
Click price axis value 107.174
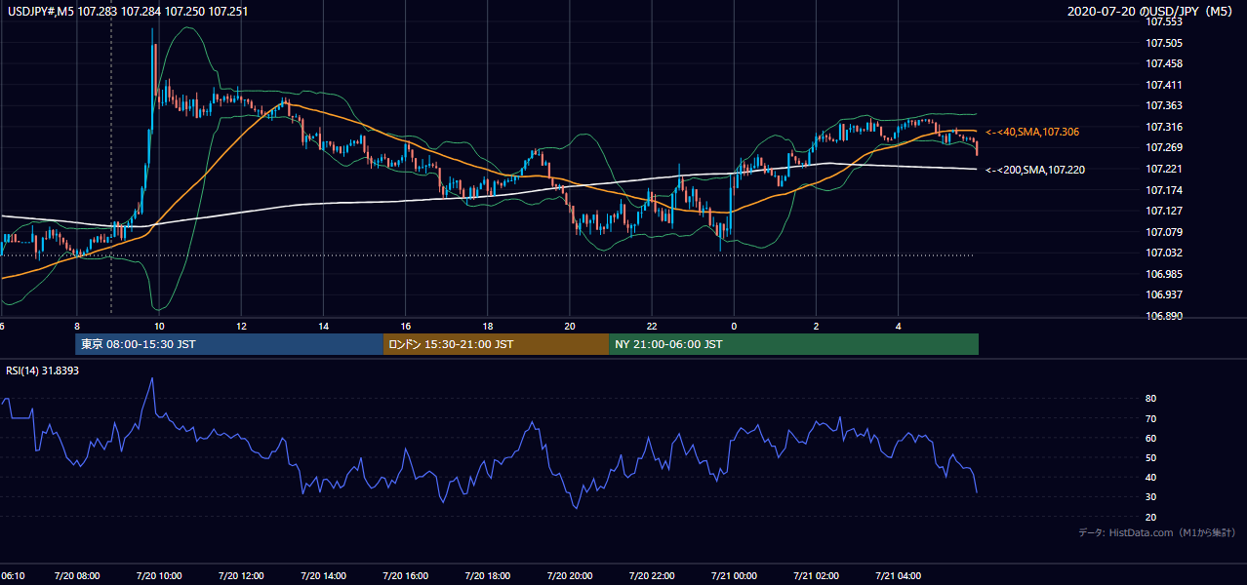1164,190
